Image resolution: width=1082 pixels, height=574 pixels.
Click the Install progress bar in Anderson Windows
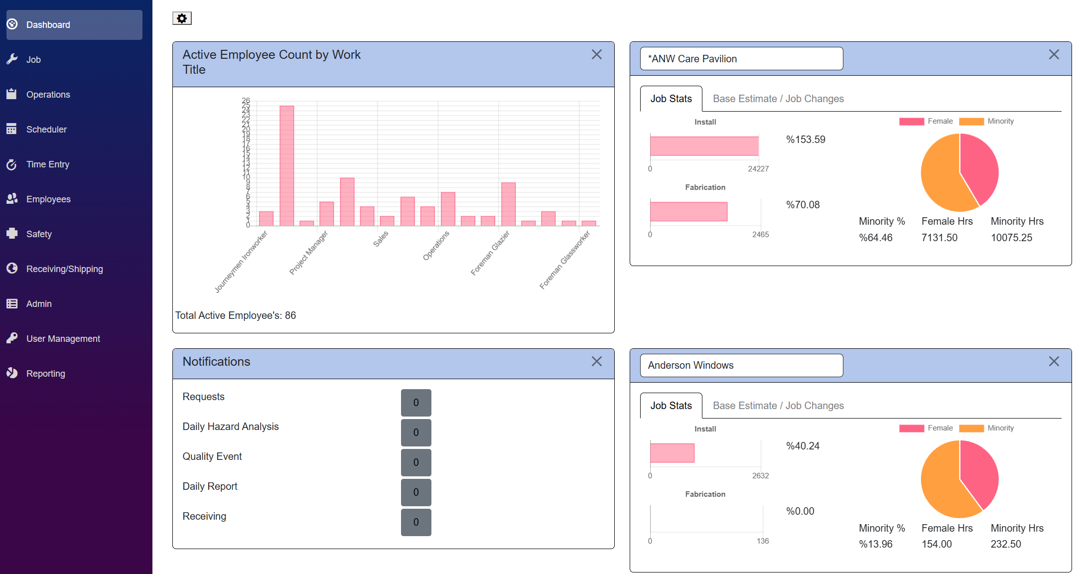click(672, 453)
